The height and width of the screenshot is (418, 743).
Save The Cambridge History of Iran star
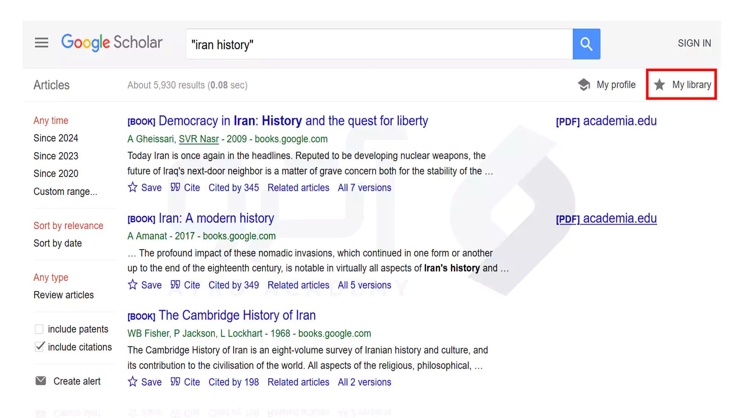[133, 382]
